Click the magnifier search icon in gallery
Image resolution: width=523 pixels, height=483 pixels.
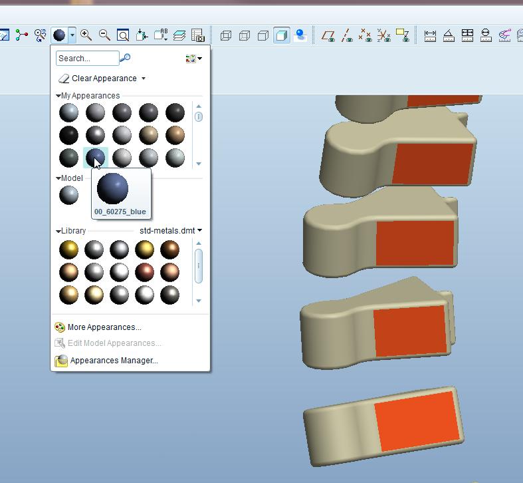point(125,58)
